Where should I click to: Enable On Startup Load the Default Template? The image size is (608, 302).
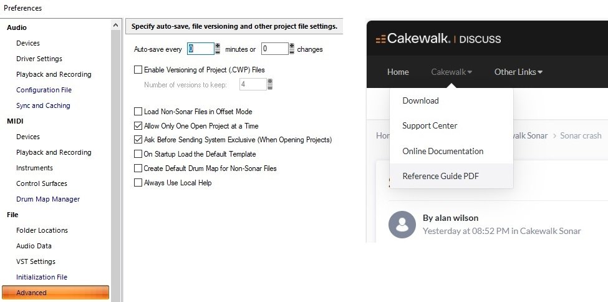(138, 154)
